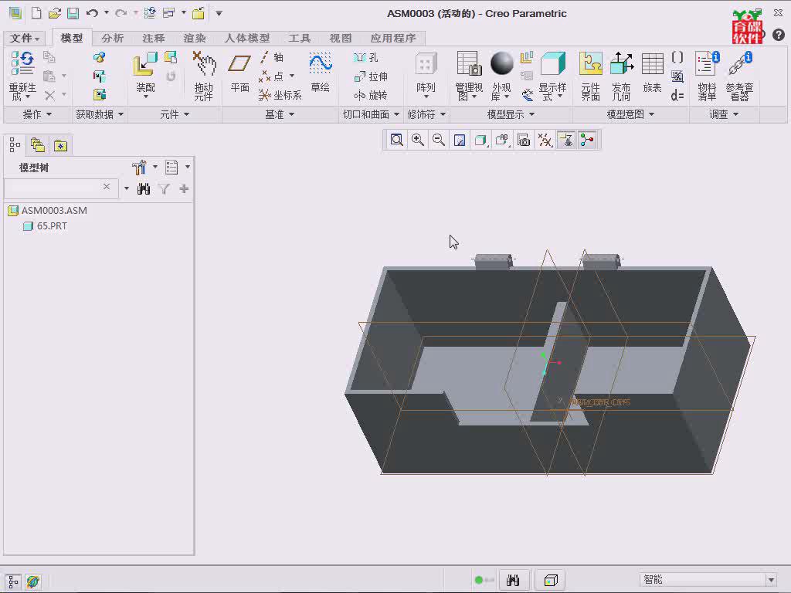
Task: Expand the Operations (操作) group dropdown
Action: (x=37, y=114)
